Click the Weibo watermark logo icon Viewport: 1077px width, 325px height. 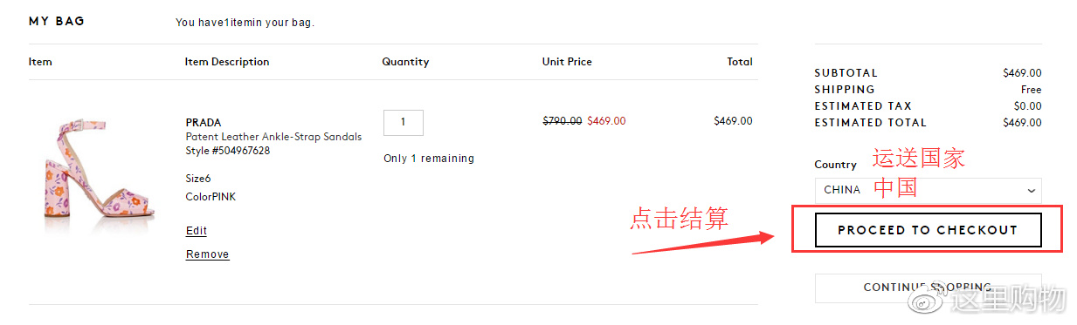click(922, 301)
